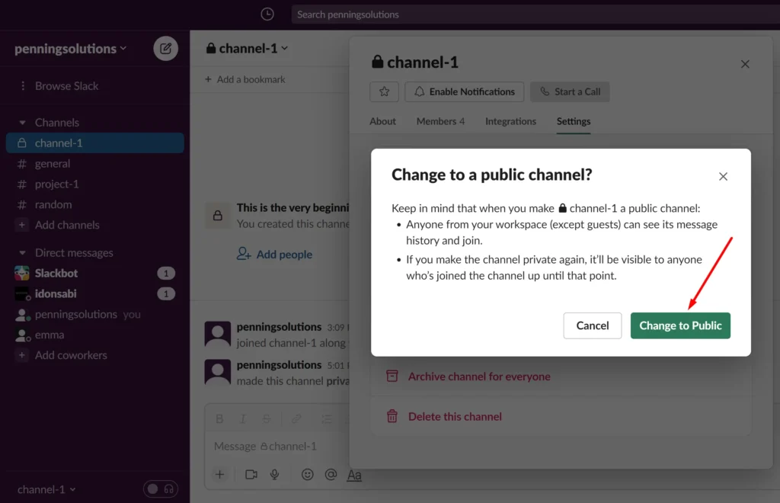Click the plus attach icon in composer
Screen dimensions: 780x503
tap(219, 475)
